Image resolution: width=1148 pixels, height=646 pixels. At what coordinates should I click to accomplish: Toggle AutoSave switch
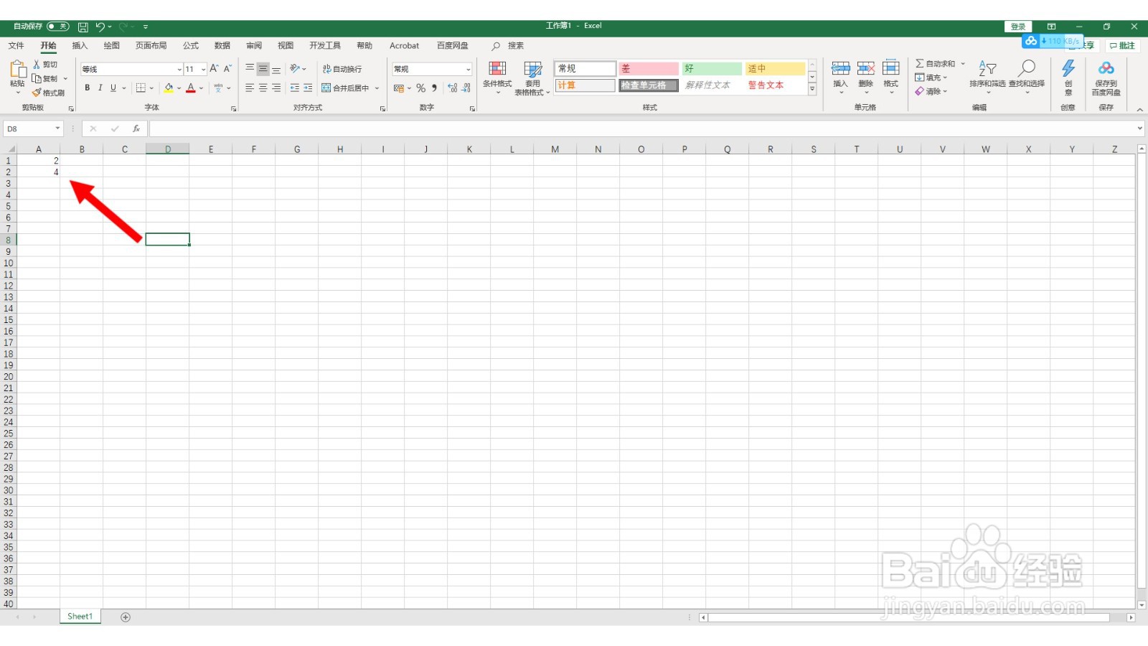tap(57, 27)
